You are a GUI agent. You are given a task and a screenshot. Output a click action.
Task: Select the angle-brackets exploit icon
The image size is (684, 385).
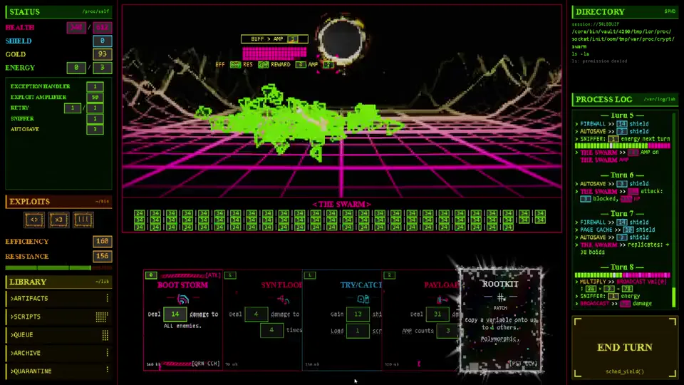click(x=34, y=220)
